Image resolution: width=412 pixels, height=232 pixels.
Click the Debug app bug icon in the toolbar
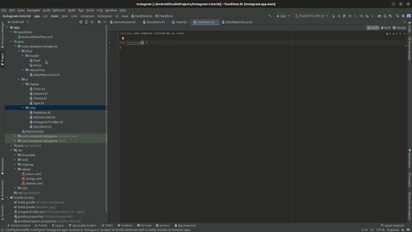pos(350,16)
